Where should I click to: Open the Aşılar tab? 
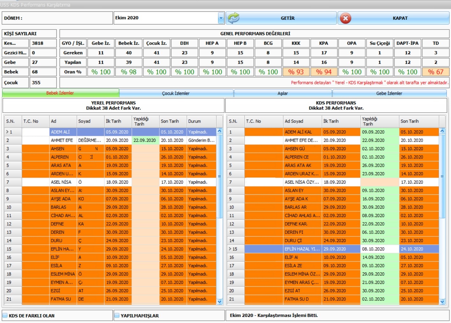click(282, 93)
